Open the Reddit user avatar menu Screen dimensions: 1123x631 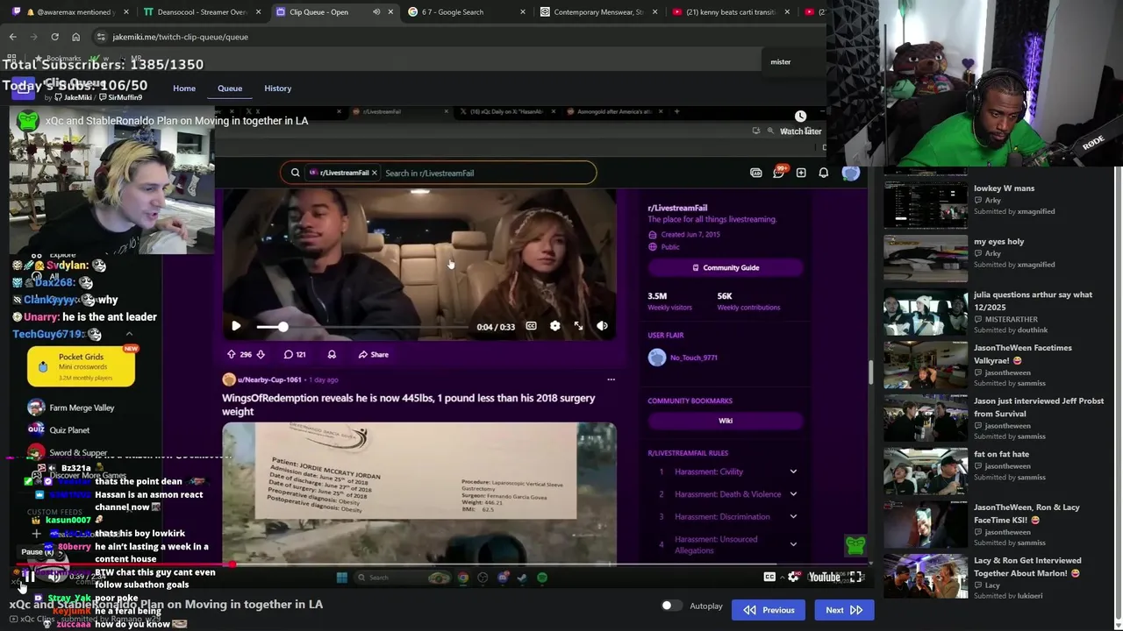click(850, 174)
